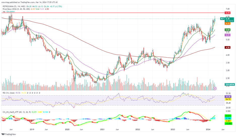Click the 2.50 price axis tick
This screenshot has height=137, width=237.
pyautogui.click(x=228, y=78)
